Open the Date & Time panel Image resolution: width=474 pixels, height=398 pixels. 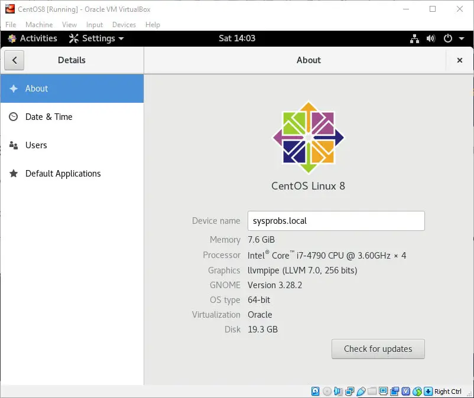click(72, 117)
